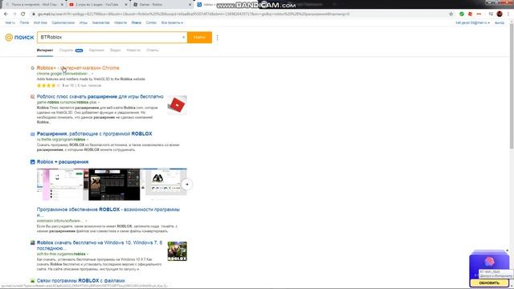Open the vertical dots search settings menu
Screen dimensions: 514x289
(218, 38)
